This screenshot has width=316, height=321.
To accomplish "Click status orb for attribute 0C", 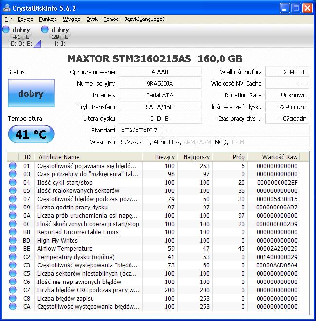I will (13, 224).
